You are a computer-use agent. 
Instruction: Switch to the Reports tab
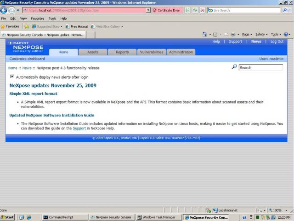[x=122, y=52]
